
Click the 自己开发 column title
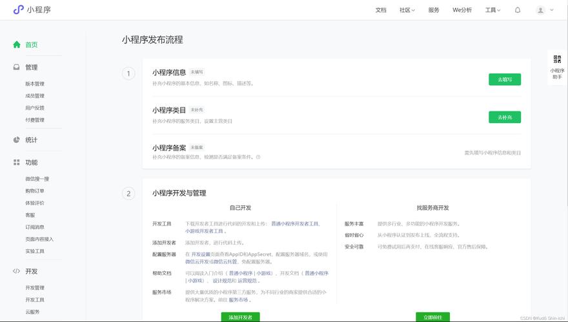click(x=240, y=208)
